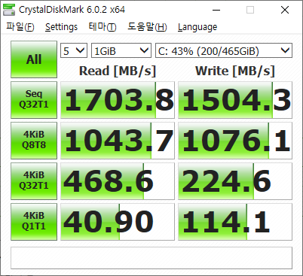
Task: Start the 4KiB Q32T1 test
Action: (x=34, y=181)
